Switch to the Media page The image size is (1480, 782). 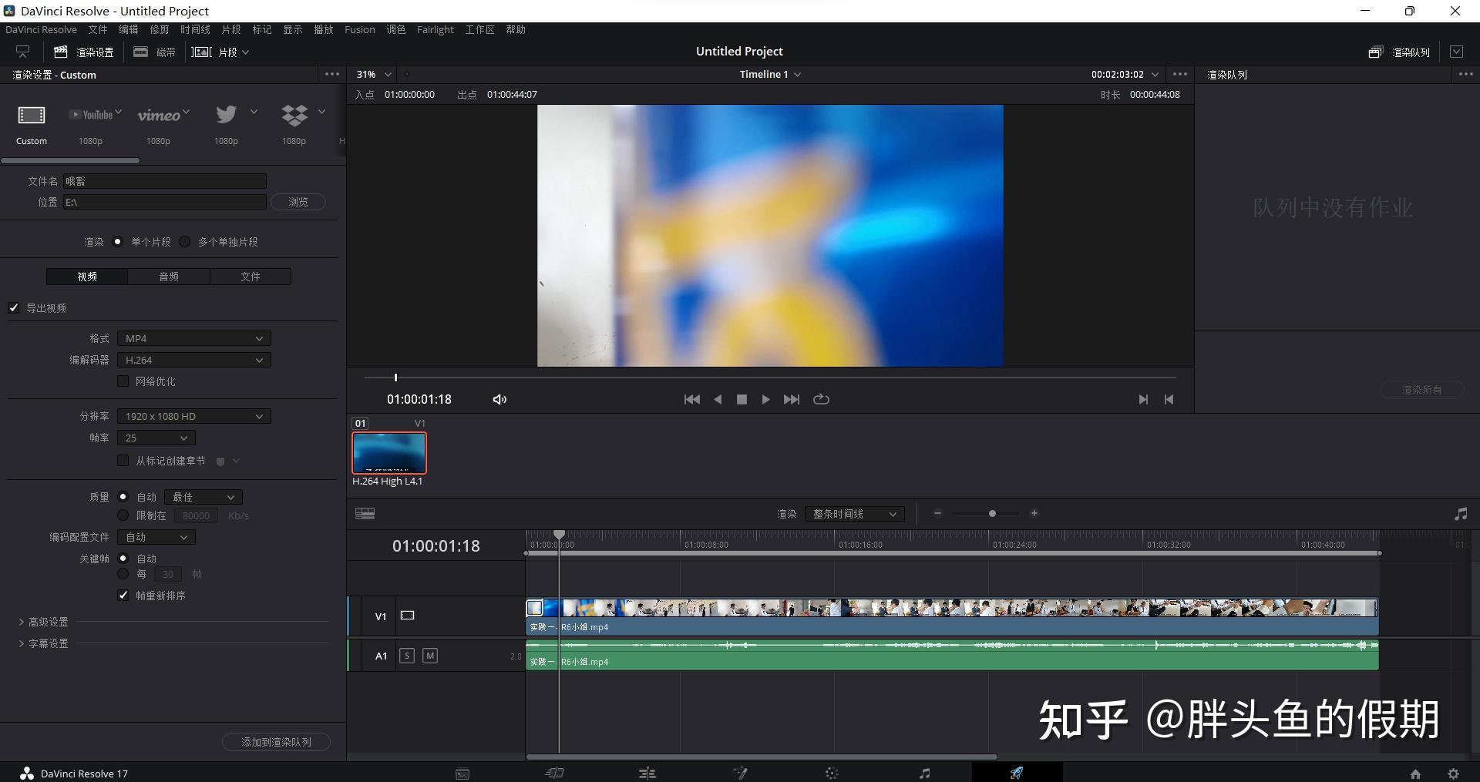[462, 773]
